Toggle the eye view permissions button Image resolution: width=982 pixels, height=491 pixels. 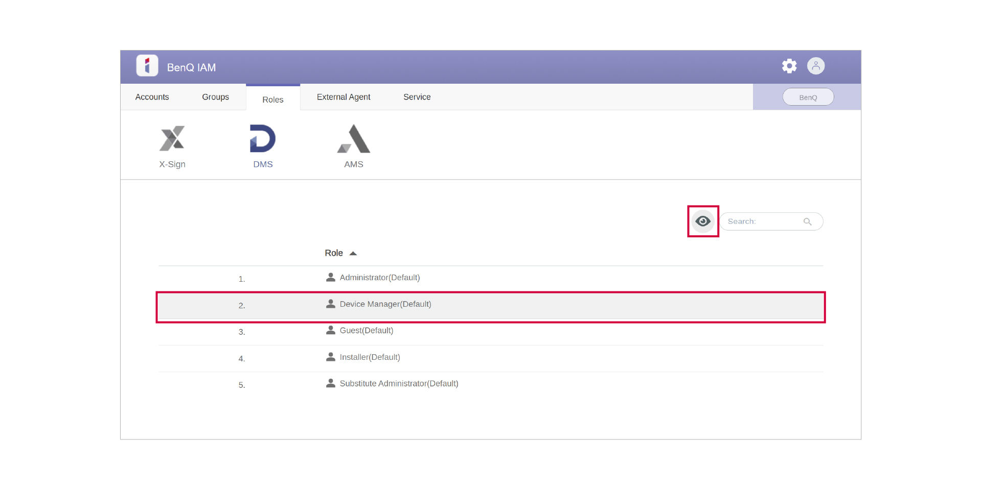tap(703, 222)
